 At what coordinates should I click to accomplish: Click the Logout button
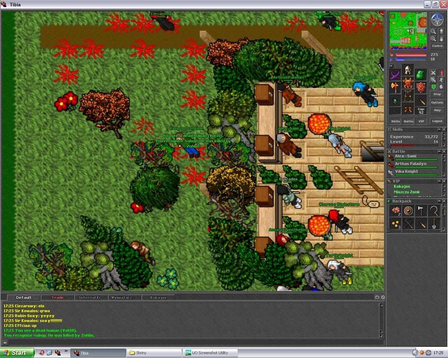pyautogui.click(x=437, y=121)
